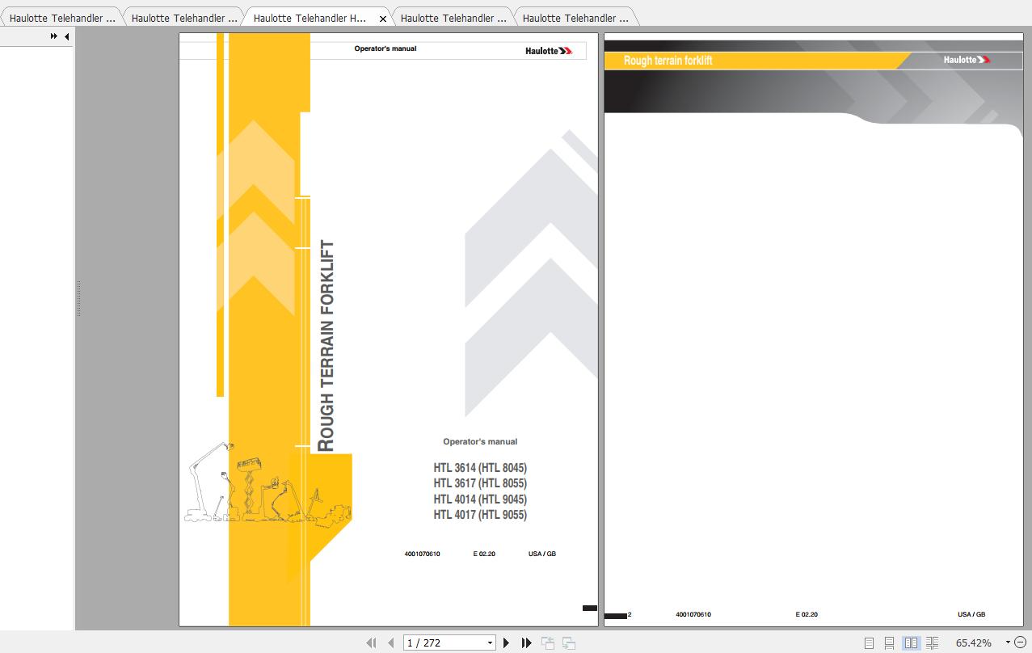This screenshot has height=653, width=1032.
Task: Click the USA / GB label on the cover
Action: (x=542, y=554)
